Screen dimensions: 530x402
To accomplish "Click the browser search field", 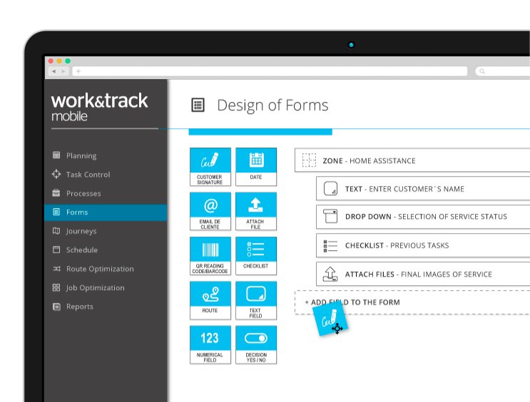I will pos(503,71).
